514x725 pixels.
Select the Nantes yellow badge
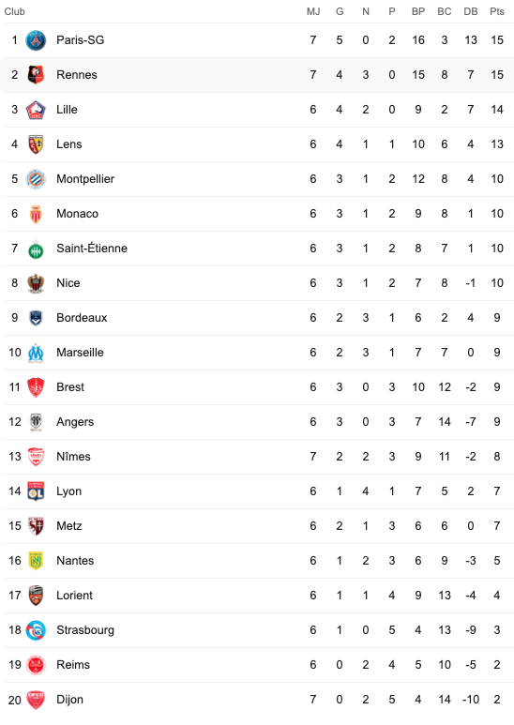36,561
